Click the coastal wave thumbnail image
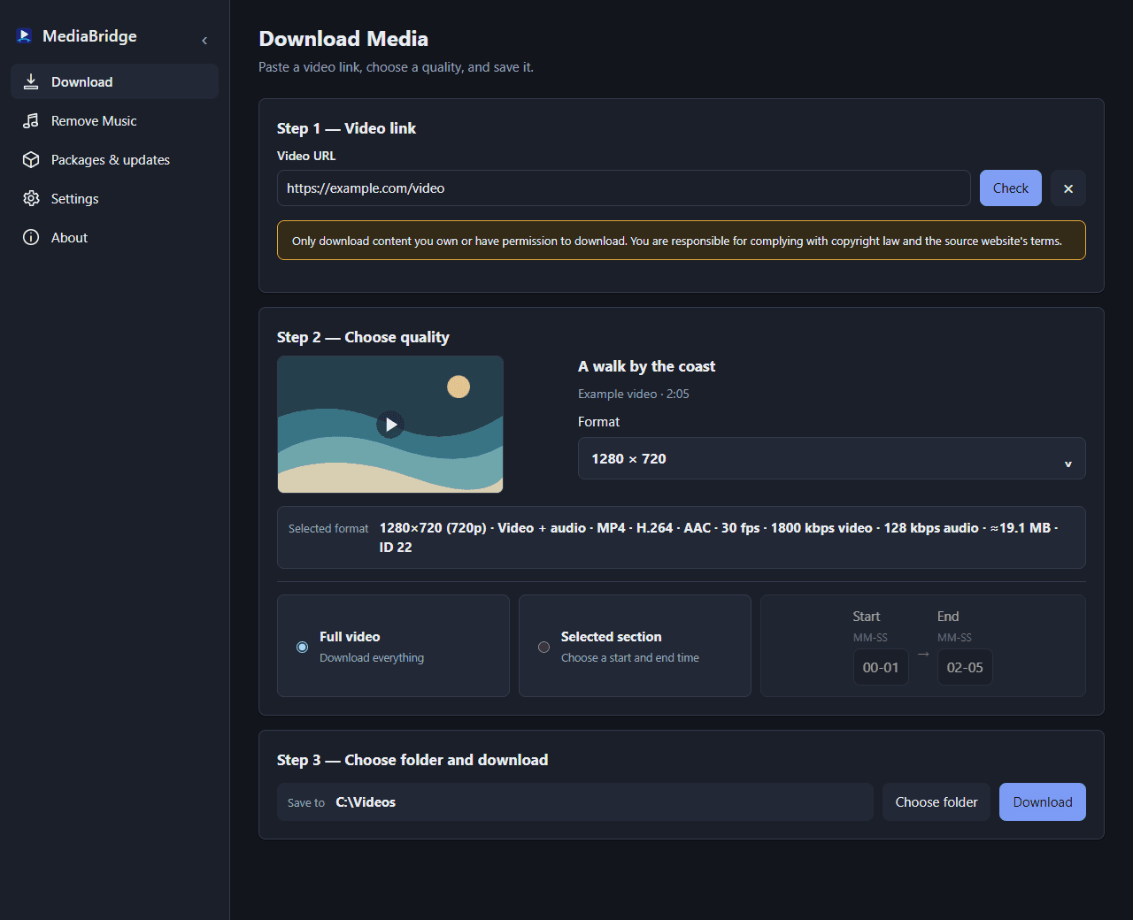Screen dimensions: 1133x920 tap(390, 425)
